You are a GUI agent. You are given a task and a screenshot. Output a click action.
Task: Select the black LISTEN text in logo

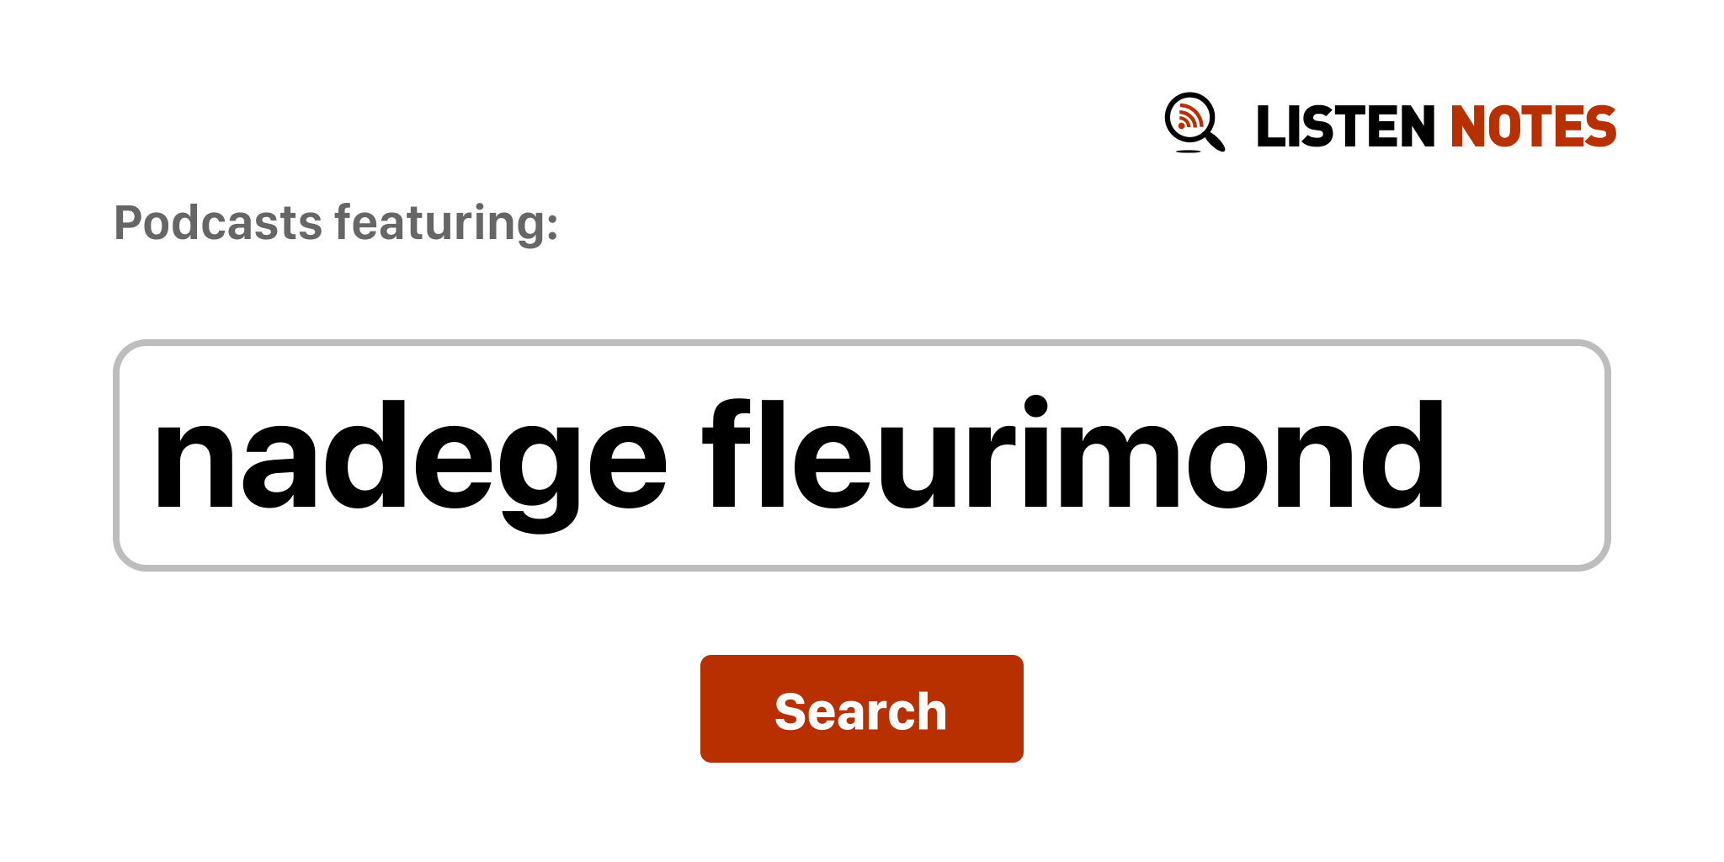(x=1345, y=126)
